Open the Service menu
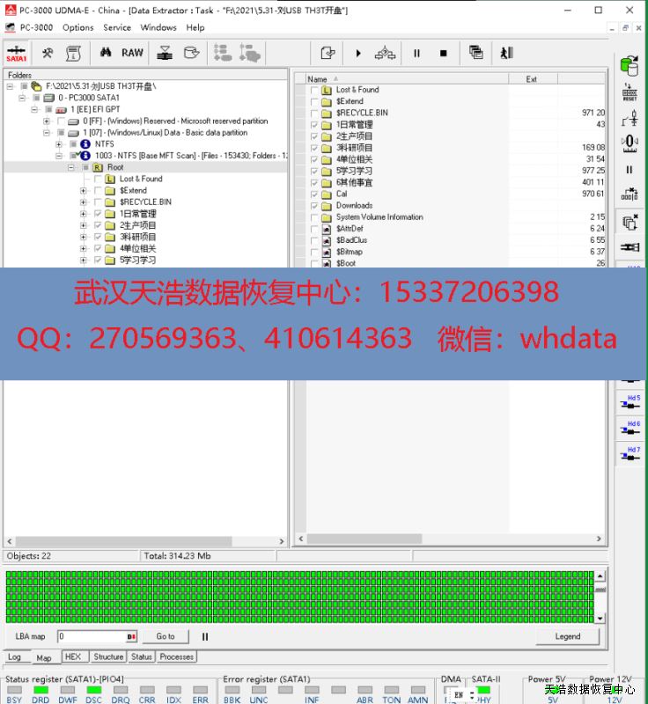This screenshot has height=704, width=648. coord(117,27)
